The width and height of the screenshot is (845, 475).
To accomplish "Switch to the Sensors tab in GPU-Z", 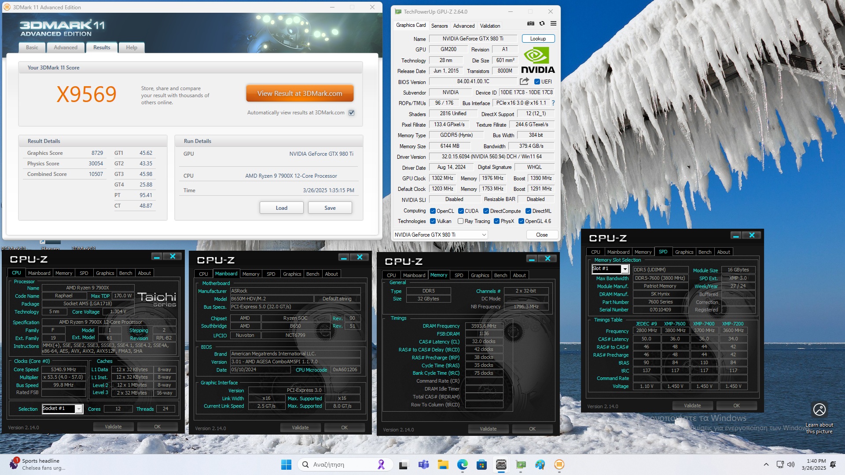I will [439, 26].
